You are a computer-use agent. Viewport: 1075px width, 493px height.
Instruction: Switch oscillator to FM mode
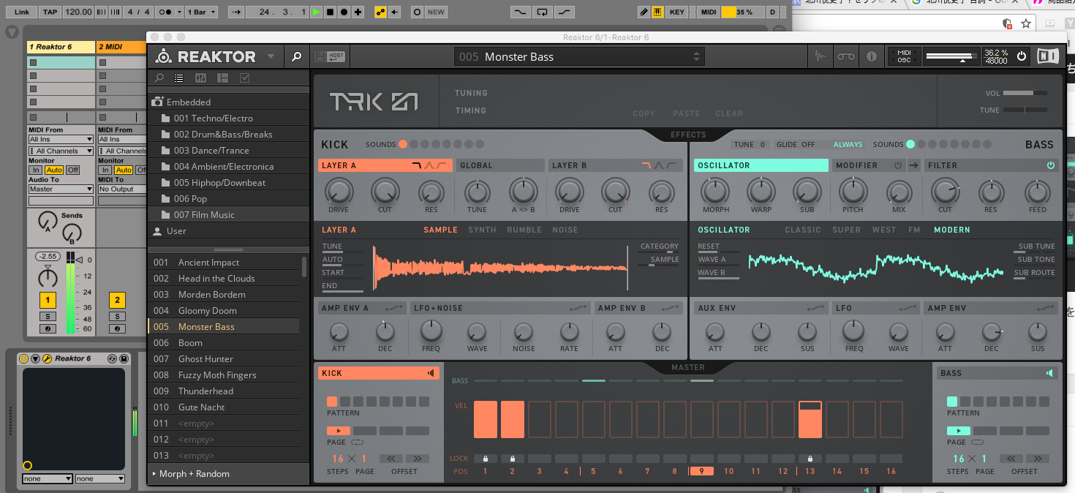tap(914, 230)
